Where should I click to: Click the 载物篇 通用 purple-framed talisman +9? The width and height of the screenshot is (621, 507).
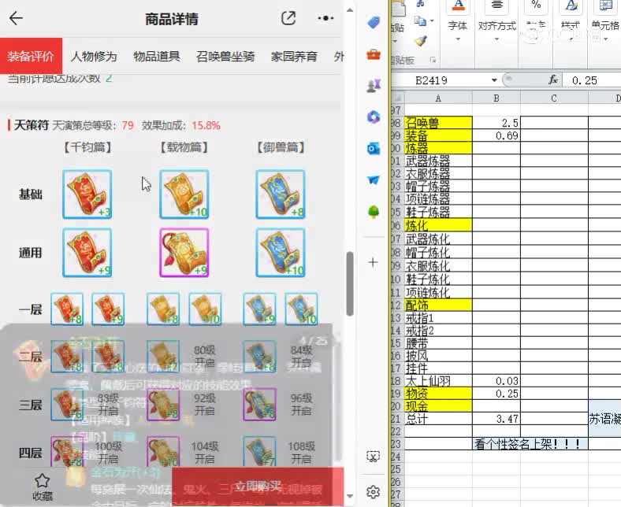click(x=184, y=253)
